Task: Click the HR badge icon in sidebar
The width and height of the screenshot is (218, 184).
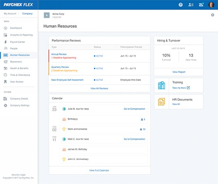Action: pyautogui.click(x=5, y=55)
